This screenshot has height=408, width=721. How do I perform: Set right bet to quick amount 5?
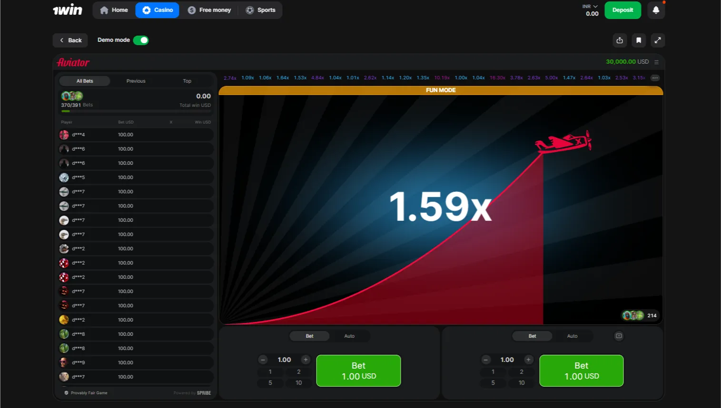tap(493, 383)
